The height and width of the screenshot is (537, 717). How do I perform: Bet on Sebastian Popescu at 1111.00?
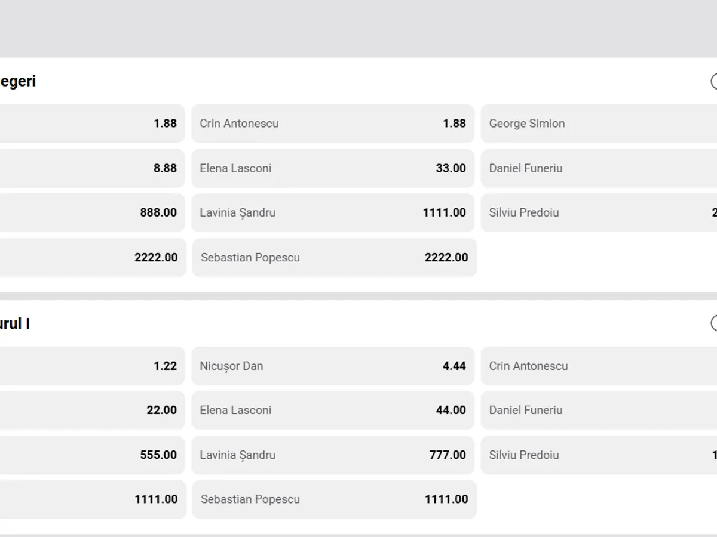333,499
